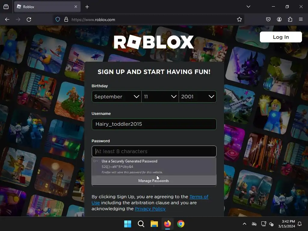
Task: Click Firefox icon in taskbar
Action: [167, 224]
